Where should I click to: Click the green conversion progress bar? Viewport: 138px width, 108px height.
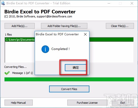[69, 79]
